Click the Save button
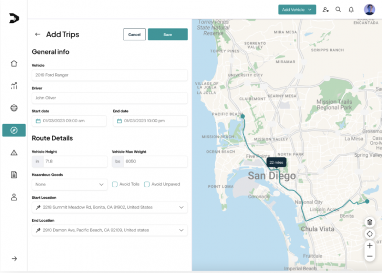This screenshot has height=273, width=382. pos(168,34)
